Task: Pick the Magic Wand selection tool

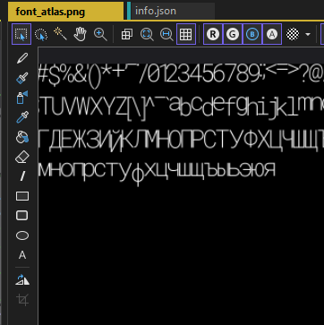Action: click(60, 34)
